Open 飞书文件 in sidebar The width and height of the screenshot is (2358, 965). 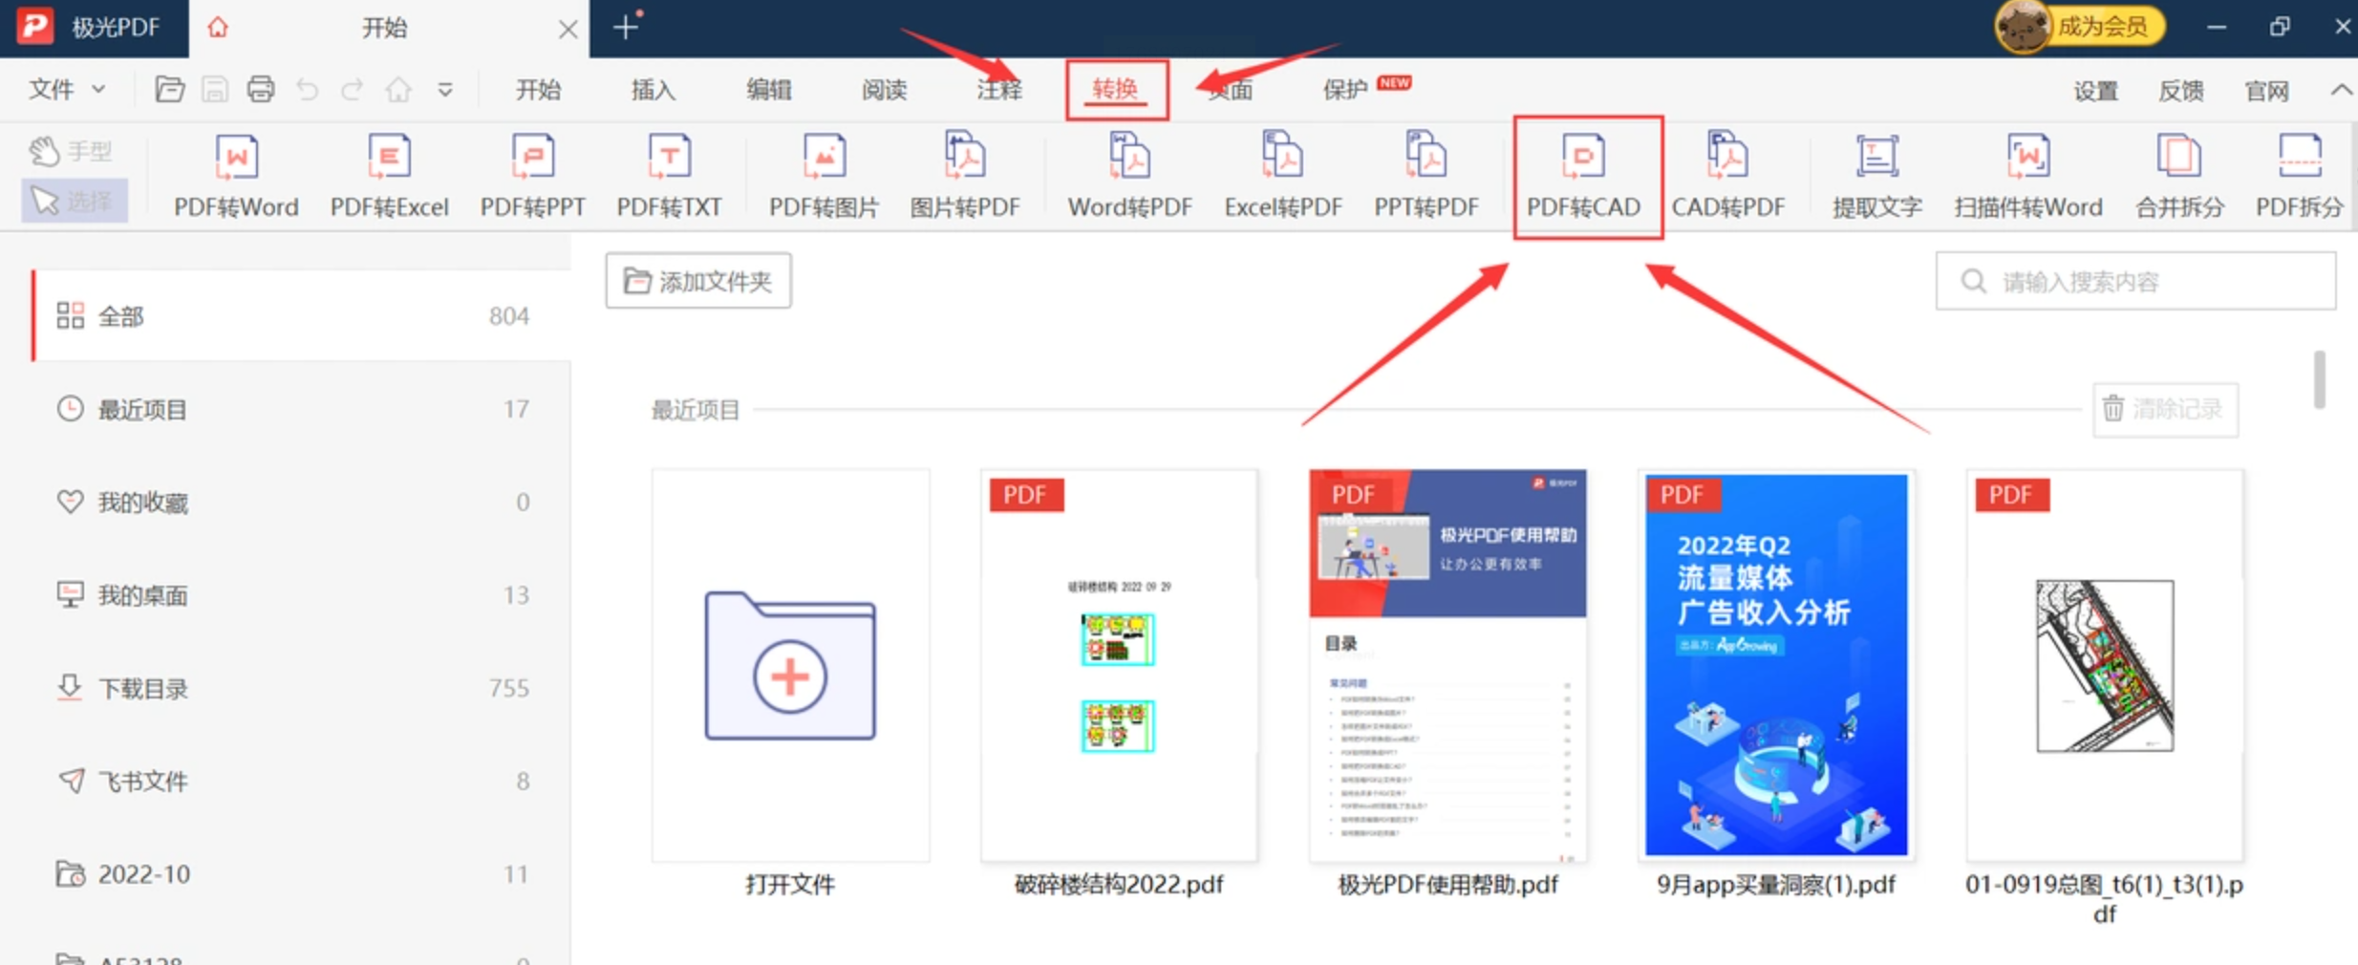click(302, 782)
